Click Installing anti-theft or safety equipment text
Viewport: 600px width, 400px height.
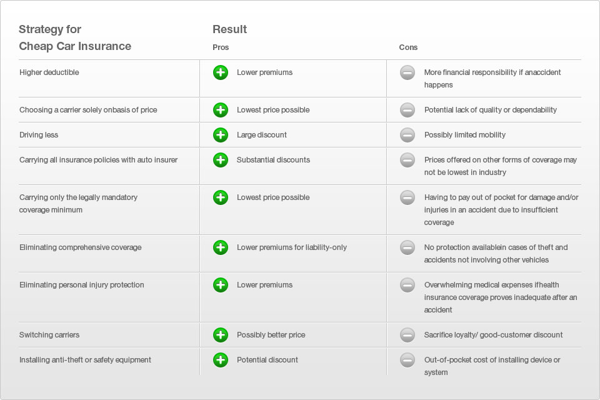tap(85, 360)
